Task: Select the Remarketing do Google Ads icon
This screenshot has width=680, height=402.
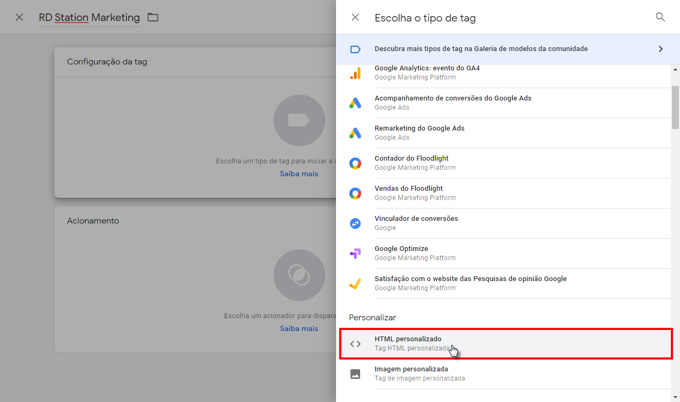Action: click(x=355, y=132)
